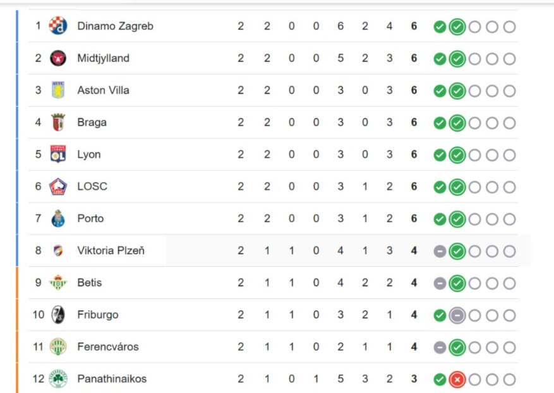Select the Porto club badge
The width and height of the screenshot is (554, 393).
click(58, 218)
